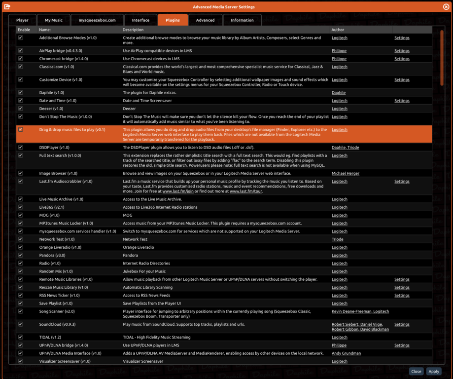Open the mysqueezebox.com tab
The height and width of the screenshot is (379, 453).
97,20
